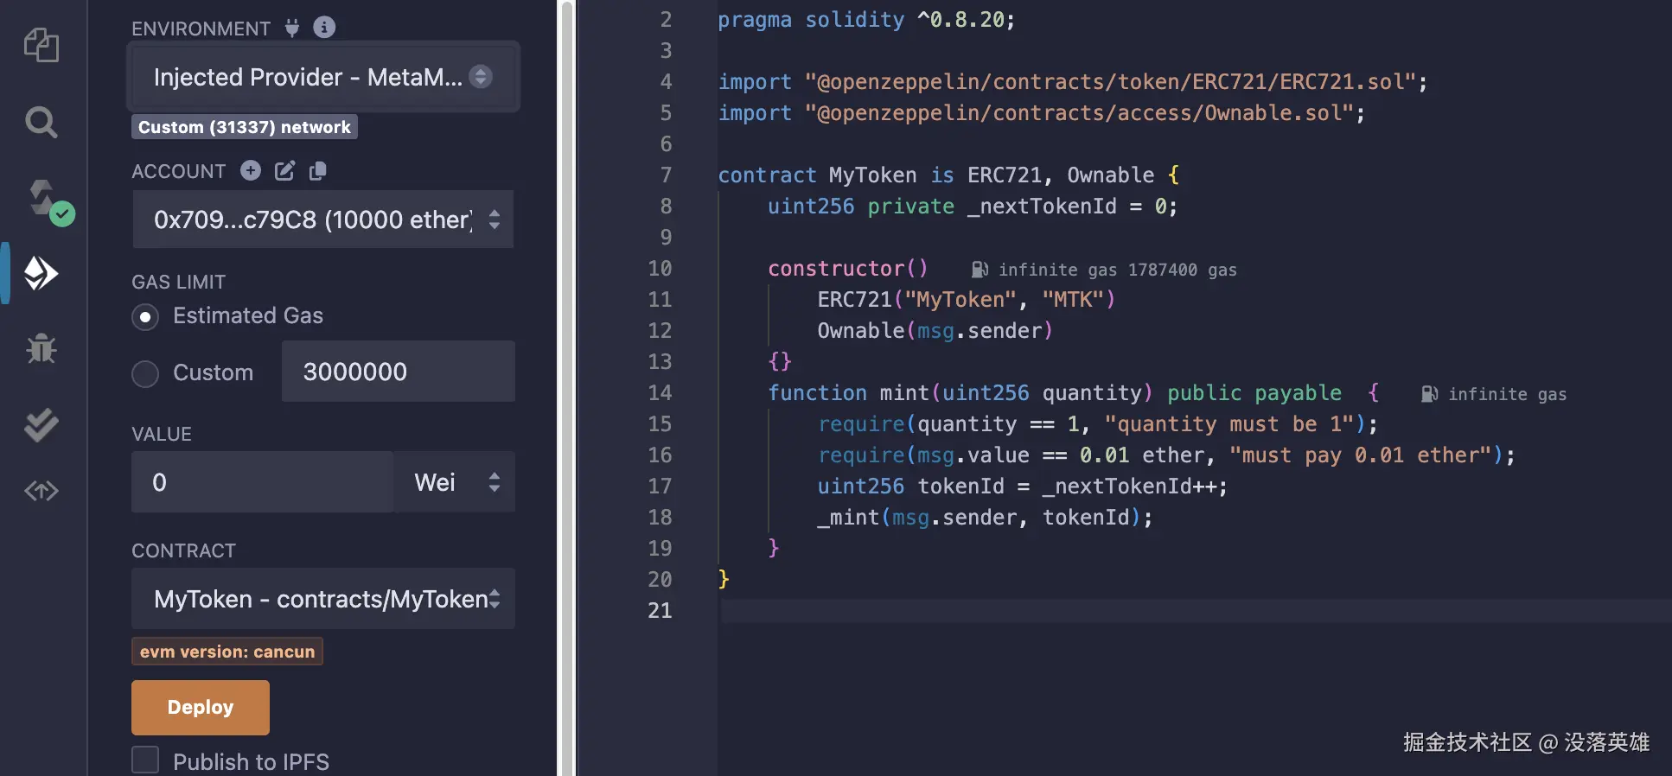Viewport: 1672px width, 776px height.
Task: Click the 'infinite gas 1787400 gas' estimate
Action: pyautogui.click(x=1117, y=270)
